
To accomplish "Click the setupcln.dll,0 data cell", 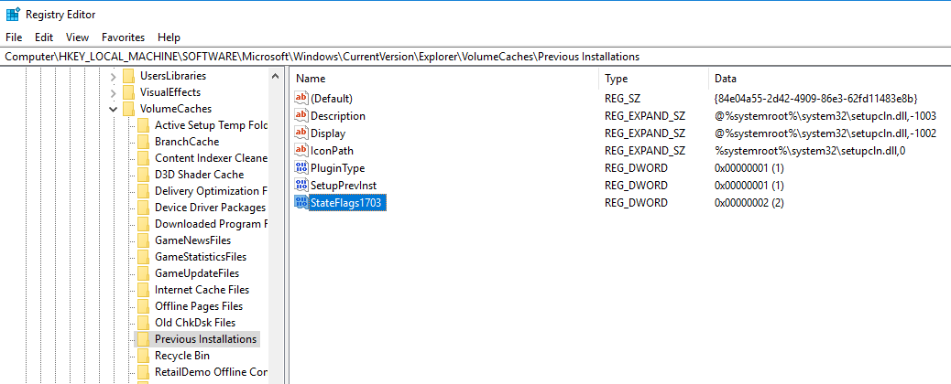I will (810, 150).
